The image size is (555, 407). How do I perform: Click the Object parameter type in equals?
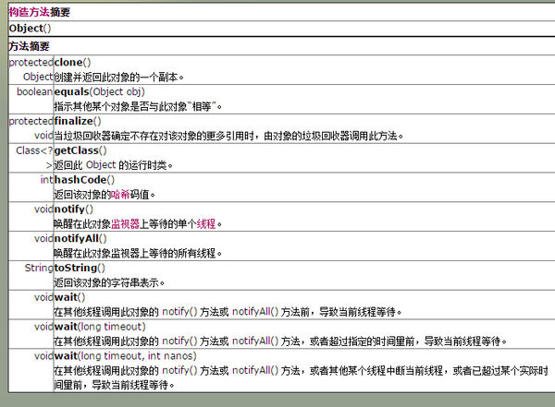coord(108,92)
